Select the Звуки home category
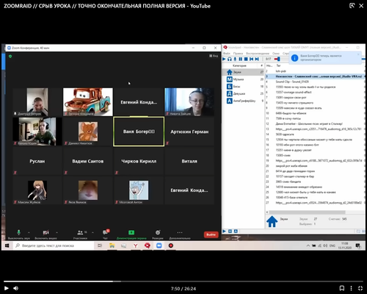Viewport: 367px width, 294px height. 244,72
